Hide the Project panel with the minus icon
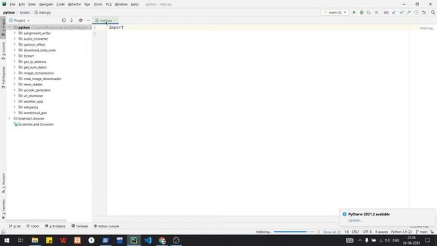This screenshot has height=246, width=437. pyautogui.click(x=88, y=20)
